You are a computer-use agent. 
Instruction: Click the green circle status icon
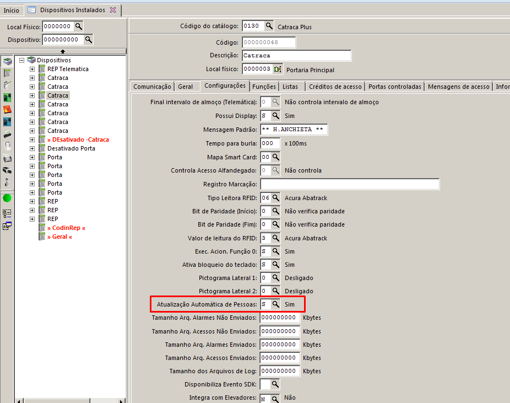pyautogui.click(x=7, y=198)
